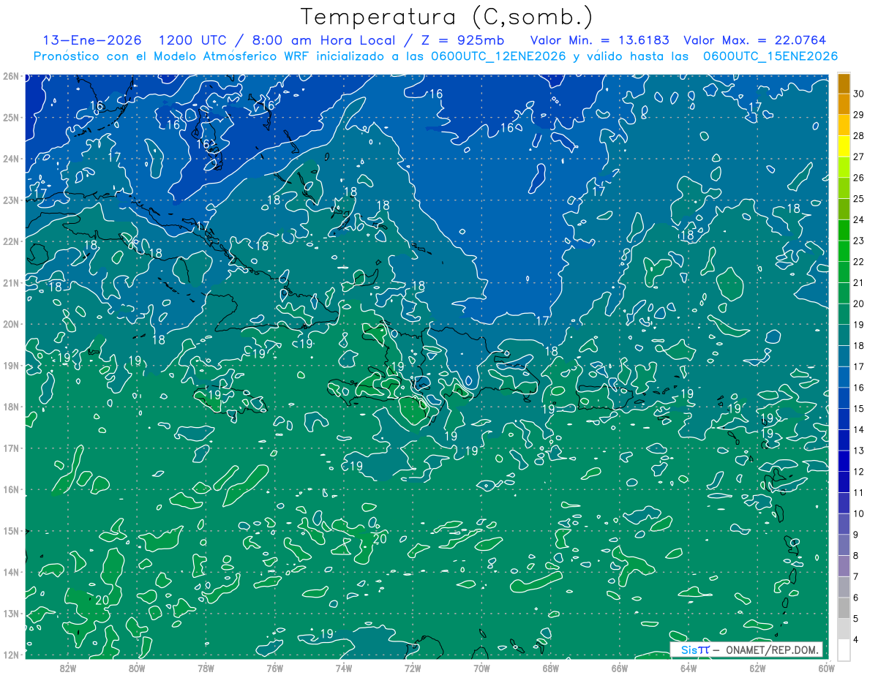Click the '12N' latitude axis label

tap(11, 655)
